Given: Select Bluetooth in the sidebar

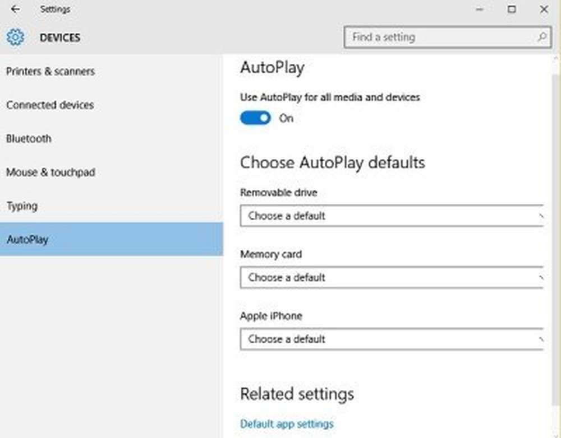Looking at the screenshot, I should click(x=111, y=138).
